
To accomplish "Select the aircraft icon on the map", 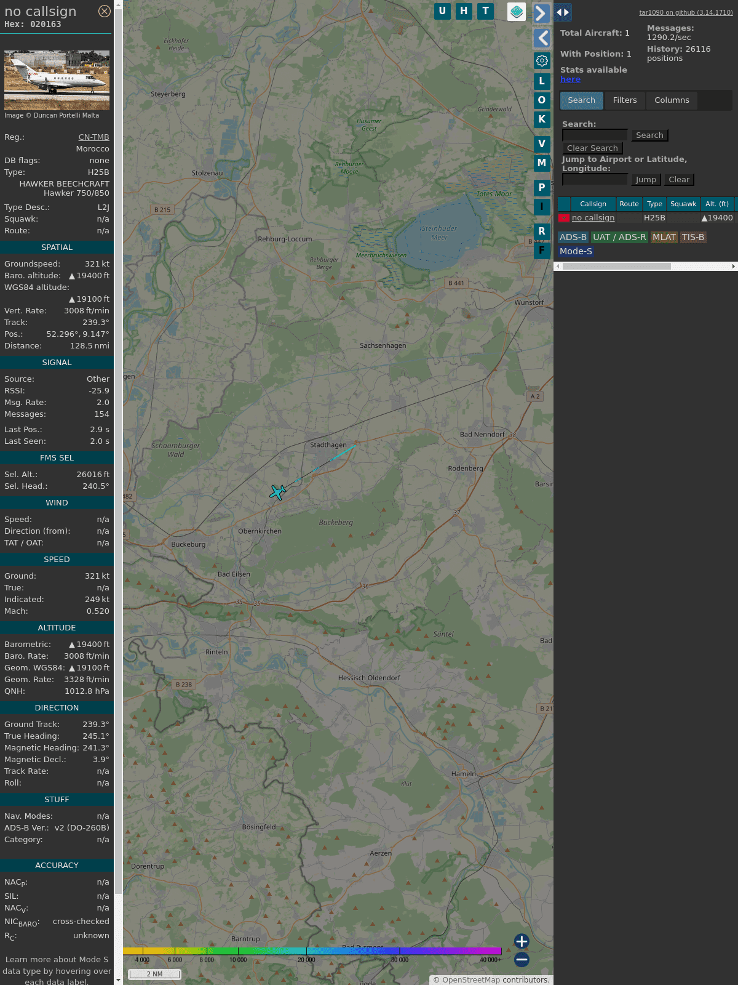I will pyautogui.click(x=278, y=492).
